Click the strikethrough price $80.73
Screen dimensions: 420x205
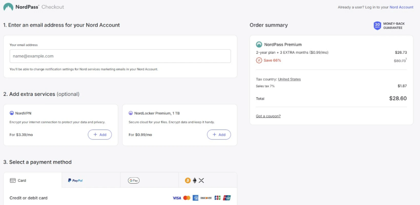(400, 61)
